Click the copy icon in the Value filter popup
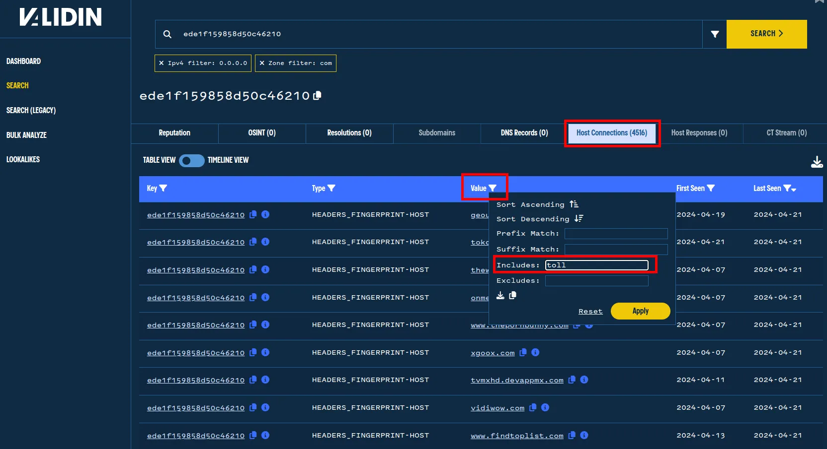This screenshot has height=449, width=827. coord(512,296)
